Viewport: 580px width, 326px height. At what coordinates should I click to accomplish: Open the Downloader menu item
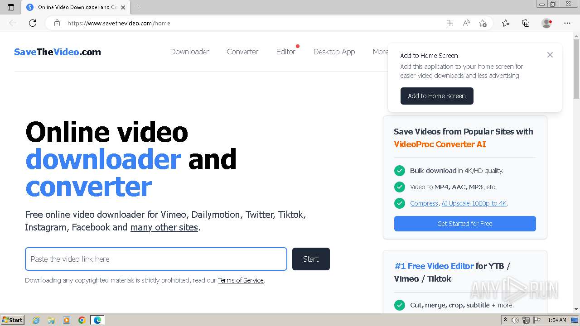tap(189, 52)
